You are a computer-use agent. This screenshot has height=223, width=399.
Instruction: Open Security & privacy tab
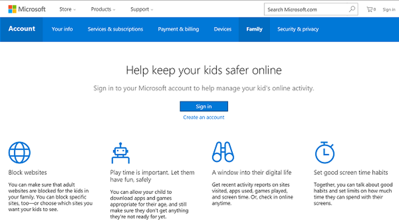(x=298, y=29)
